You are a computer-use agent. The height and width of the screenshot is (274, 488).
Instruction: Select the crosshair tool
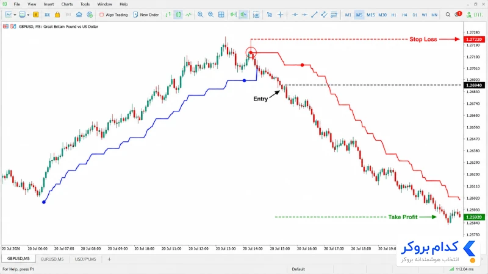click(280, 15)
